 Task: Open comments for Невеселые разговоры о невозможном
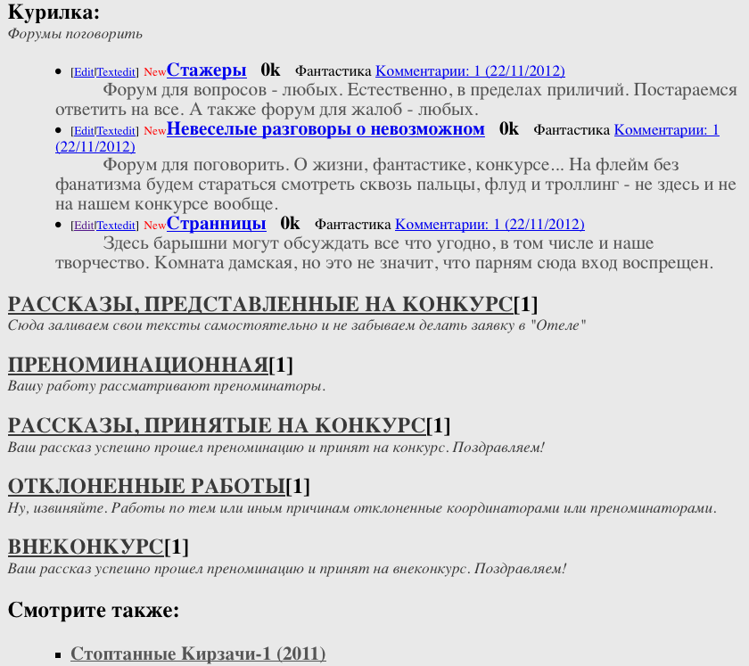point(666,130)
